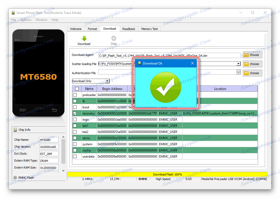Select the Download tab
Screen dimensions: 280x198
pyautogui.click(x=110, y=29)
